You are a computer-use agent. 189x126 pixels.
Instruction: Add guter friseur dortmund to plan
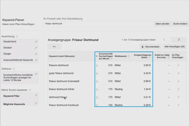point(179,73)
